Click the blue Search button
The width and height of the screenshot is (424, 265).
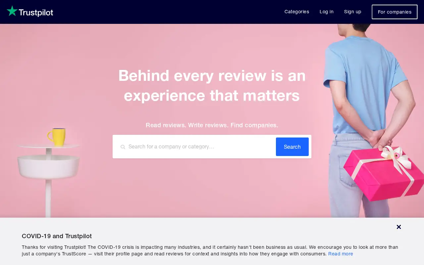point(292,147)
